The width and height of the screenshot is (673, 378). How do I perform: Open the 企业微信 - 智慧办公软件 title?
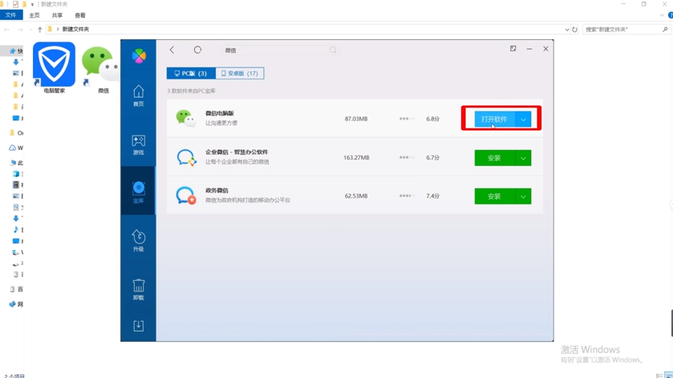pos(237,152)
